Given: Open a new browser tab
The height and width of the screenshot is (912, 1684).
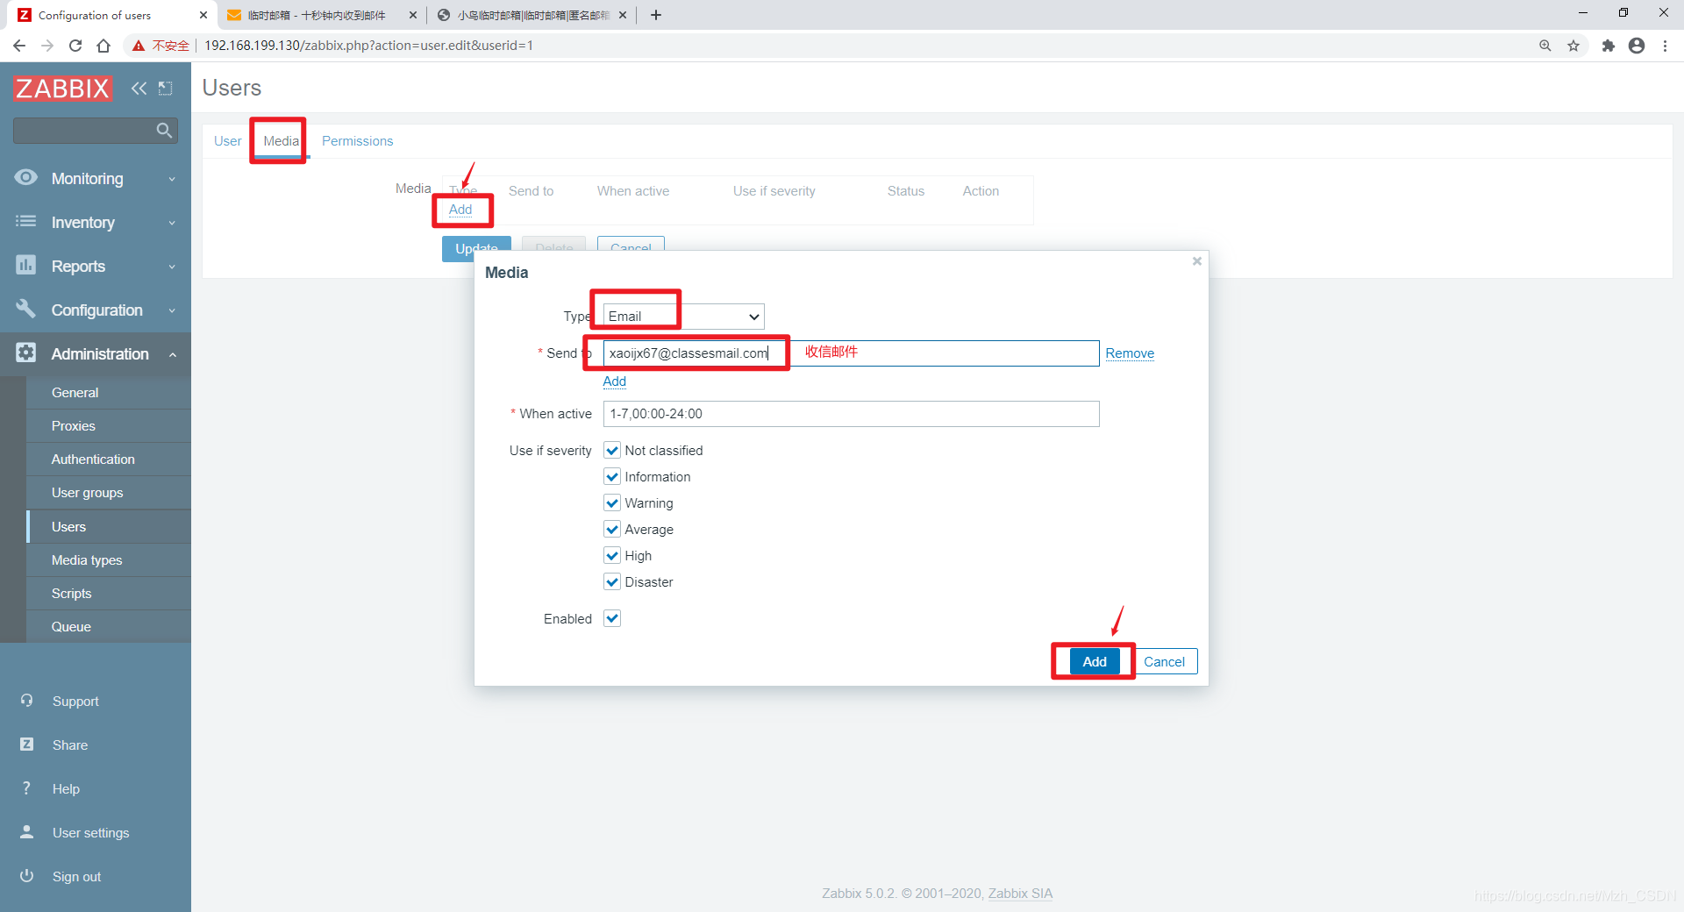Looking at the screenshot, I should (655, 15).
